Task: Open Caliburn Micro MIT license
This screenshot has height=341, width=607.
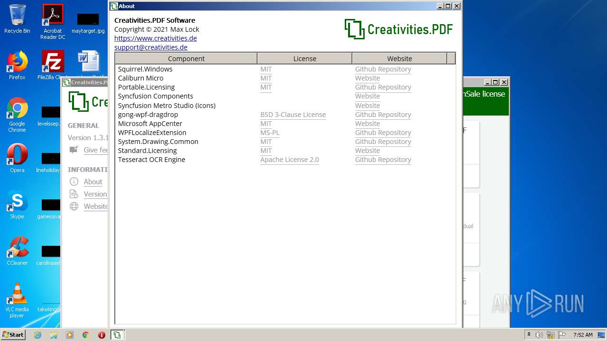Action: point(266,78)
